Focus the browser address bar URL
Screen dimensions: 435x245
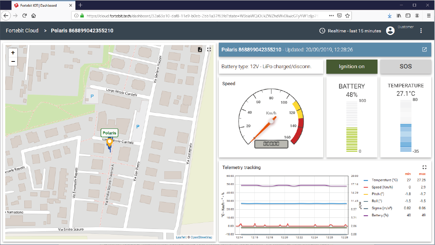[202, 16]
